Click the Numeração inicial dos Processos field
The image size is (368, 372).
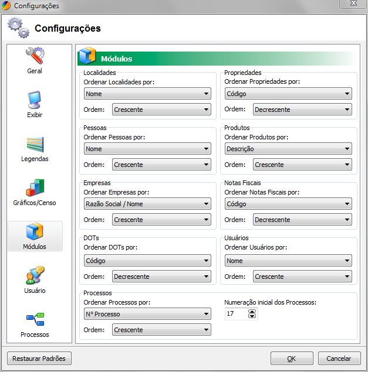pyautogui.click(x=236, y=314)
